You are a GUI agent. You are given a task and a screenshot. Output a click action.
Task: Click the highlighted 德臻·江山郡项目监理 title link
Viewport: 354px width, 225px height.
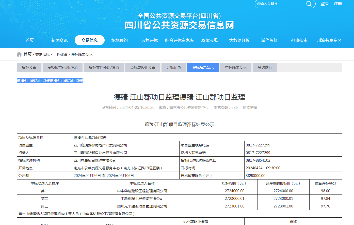click(x=50, y=81)
